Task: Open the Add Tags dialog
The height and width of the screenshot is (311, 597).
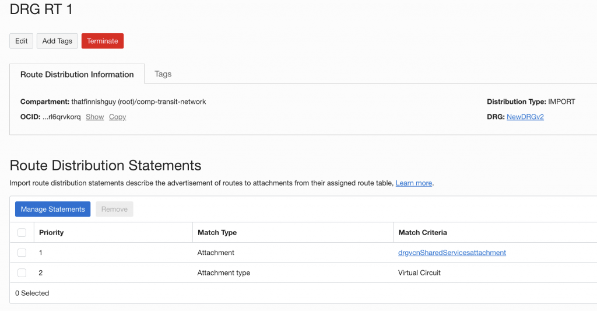Action: point(57,41)
